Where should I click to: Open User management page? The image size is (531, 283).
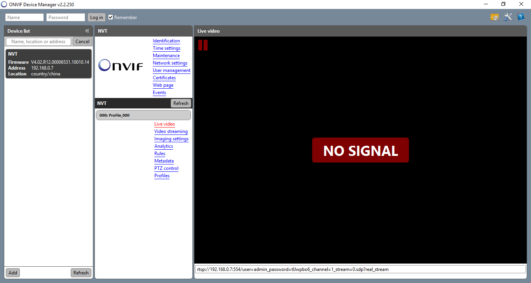[171, 70]
